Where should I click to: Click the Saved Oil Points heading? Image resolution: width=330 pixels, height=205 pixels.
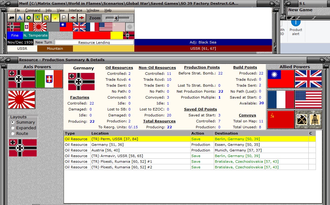coord(200,109)
